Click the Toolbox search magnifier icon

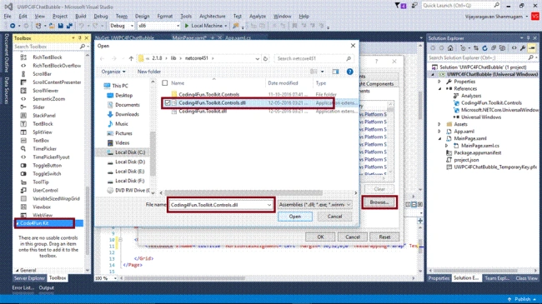click(83, 47)
